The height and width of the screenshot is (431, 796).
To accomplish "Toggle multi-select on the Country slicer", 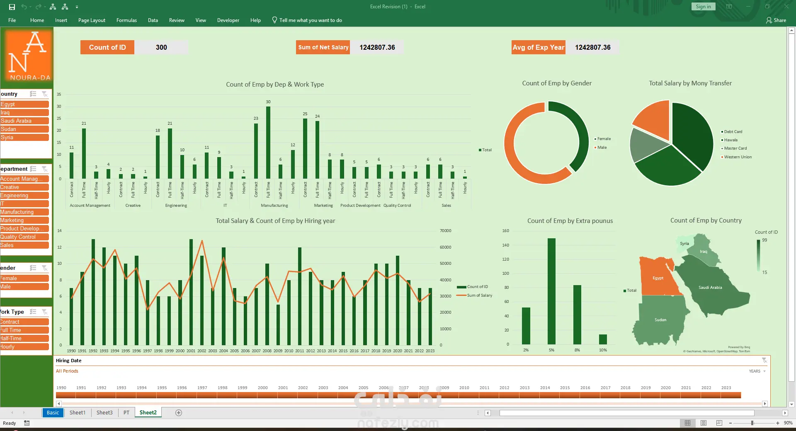I will point(33,94).
